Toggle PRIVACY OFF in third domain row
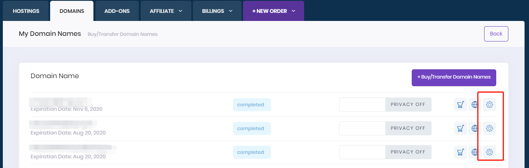This screenshot has height=168, width=529. coord(408,152)
